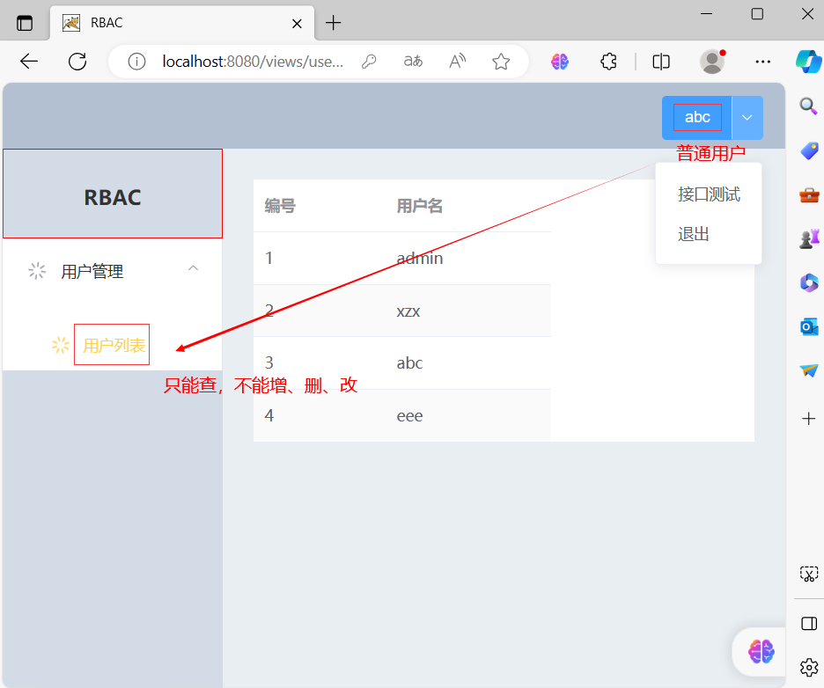
Task: Star the page as a favorite
Action: [501, 62]
